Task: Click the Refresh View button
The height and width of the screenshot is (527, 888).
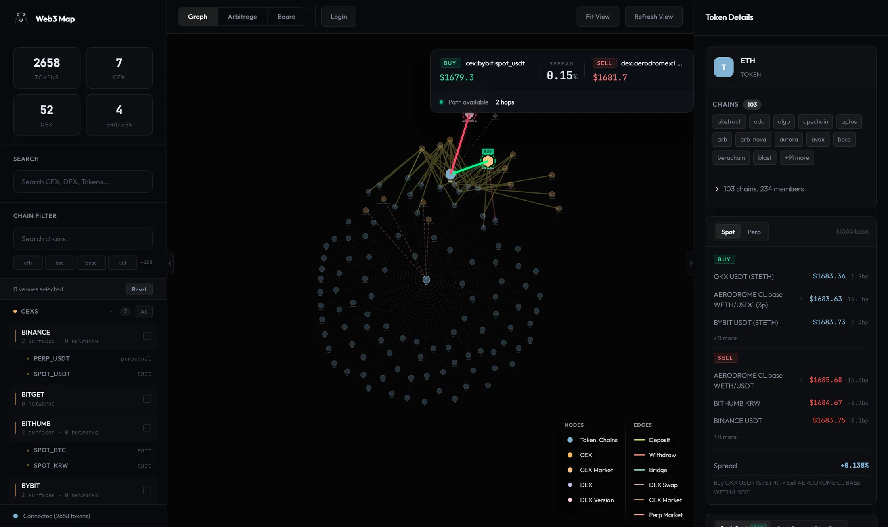Action: click(x=653, y=17)
